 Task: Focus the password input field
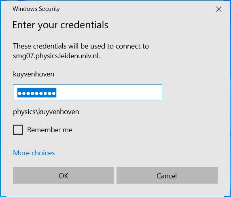[87, 92]
